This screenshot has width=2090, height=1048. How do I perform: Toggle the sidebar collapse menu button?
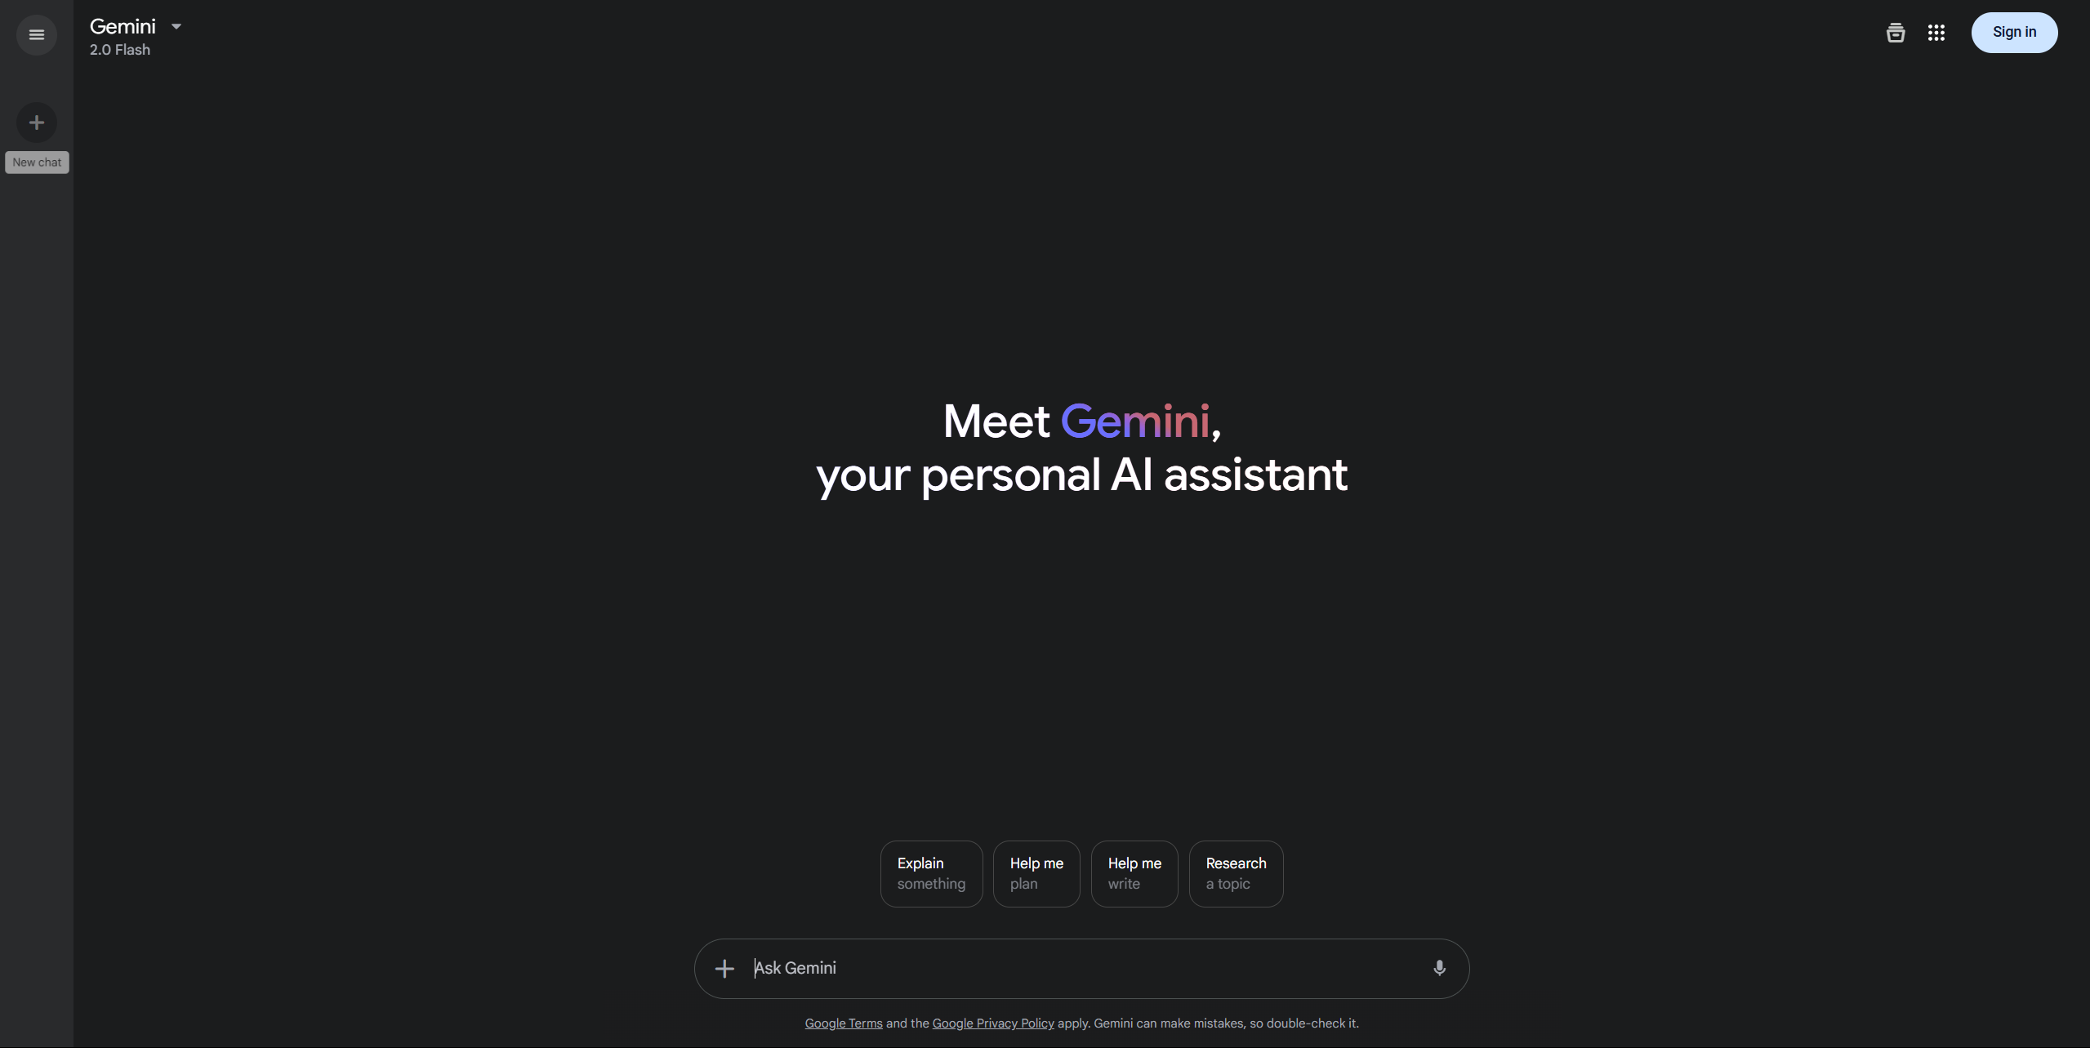(36, 32)
